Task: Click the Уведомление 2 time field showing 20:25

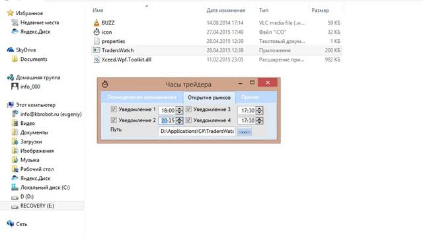Action: click(167, 120)
